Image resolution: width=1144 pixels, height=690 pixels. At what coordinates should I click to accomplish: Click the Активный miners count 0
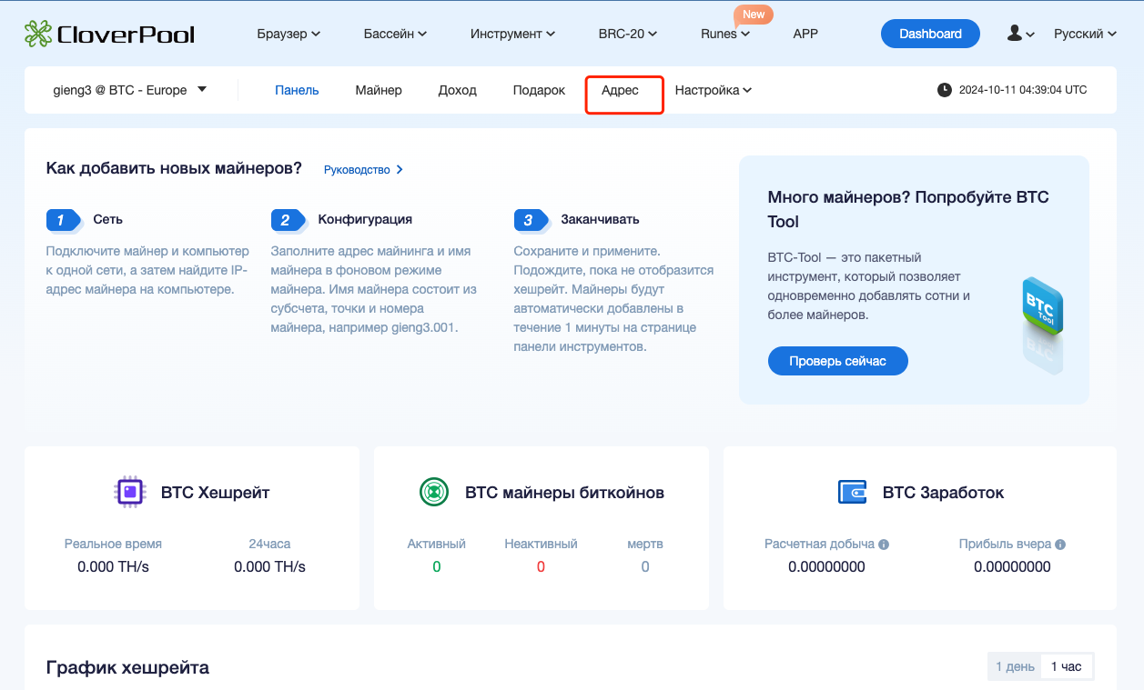tap(436, 566)
